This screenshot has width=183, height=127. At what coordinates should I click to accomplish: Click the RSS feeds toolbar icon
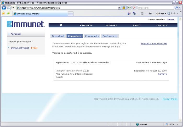tap(142, 14)
